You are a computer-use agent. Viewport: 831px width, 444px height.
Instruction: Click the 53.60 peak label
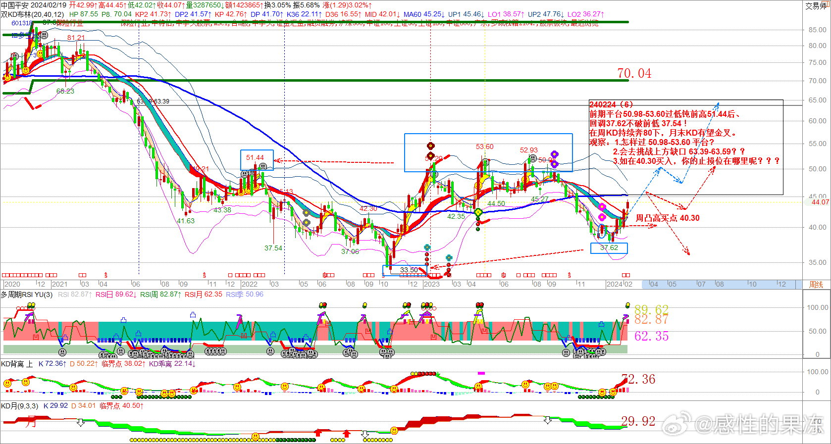[x=485, y=147]
